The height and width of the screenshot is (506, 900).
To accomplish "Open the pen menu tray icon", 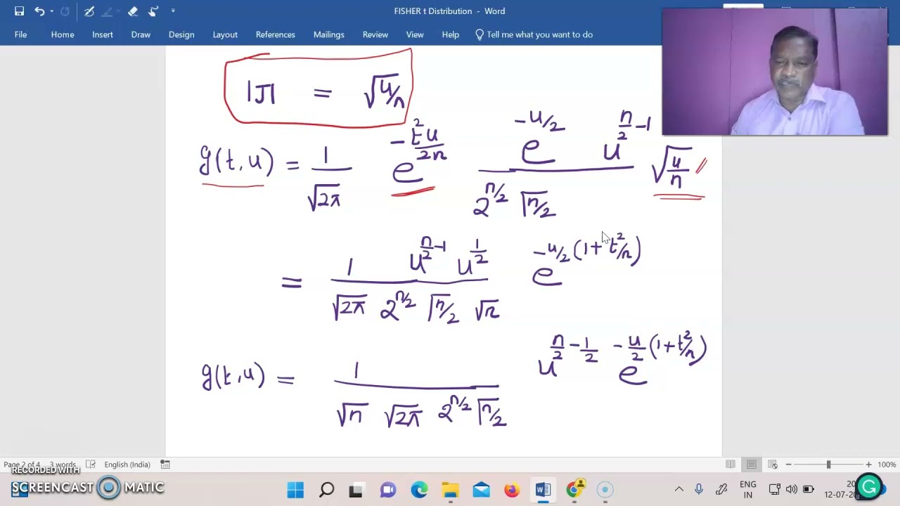I will (x=721, y=489).
